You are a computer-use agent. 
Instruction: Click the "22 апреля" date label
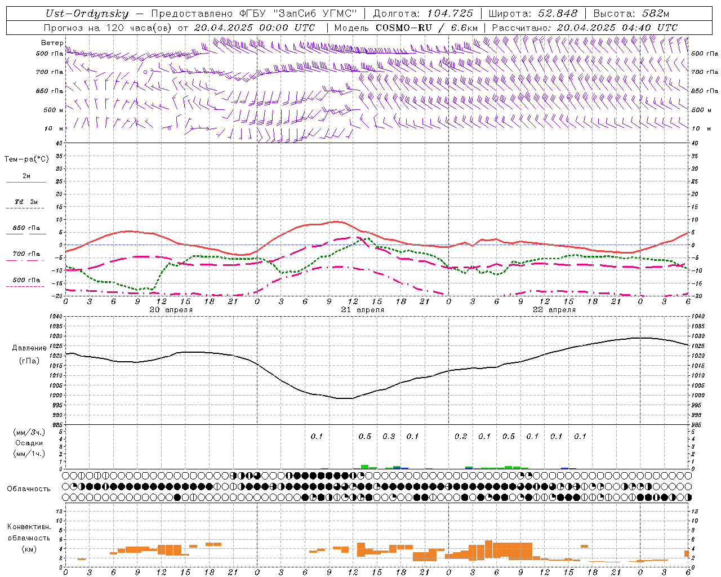pos(554,310)
